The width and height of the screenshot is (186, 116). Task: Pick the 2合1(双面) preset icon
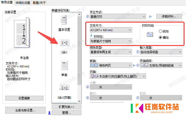tap(64, 87)
